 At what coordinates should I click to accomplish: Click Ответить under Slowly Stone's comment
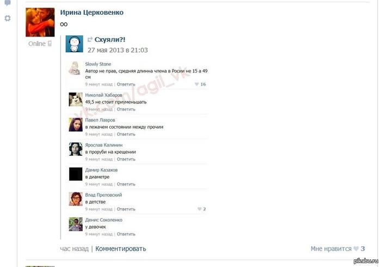click(x=126, y=84)
